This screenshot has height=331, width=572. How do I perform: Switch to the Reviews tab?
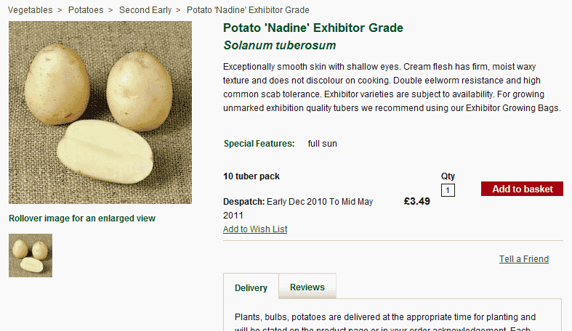click(x=307, y=287)
